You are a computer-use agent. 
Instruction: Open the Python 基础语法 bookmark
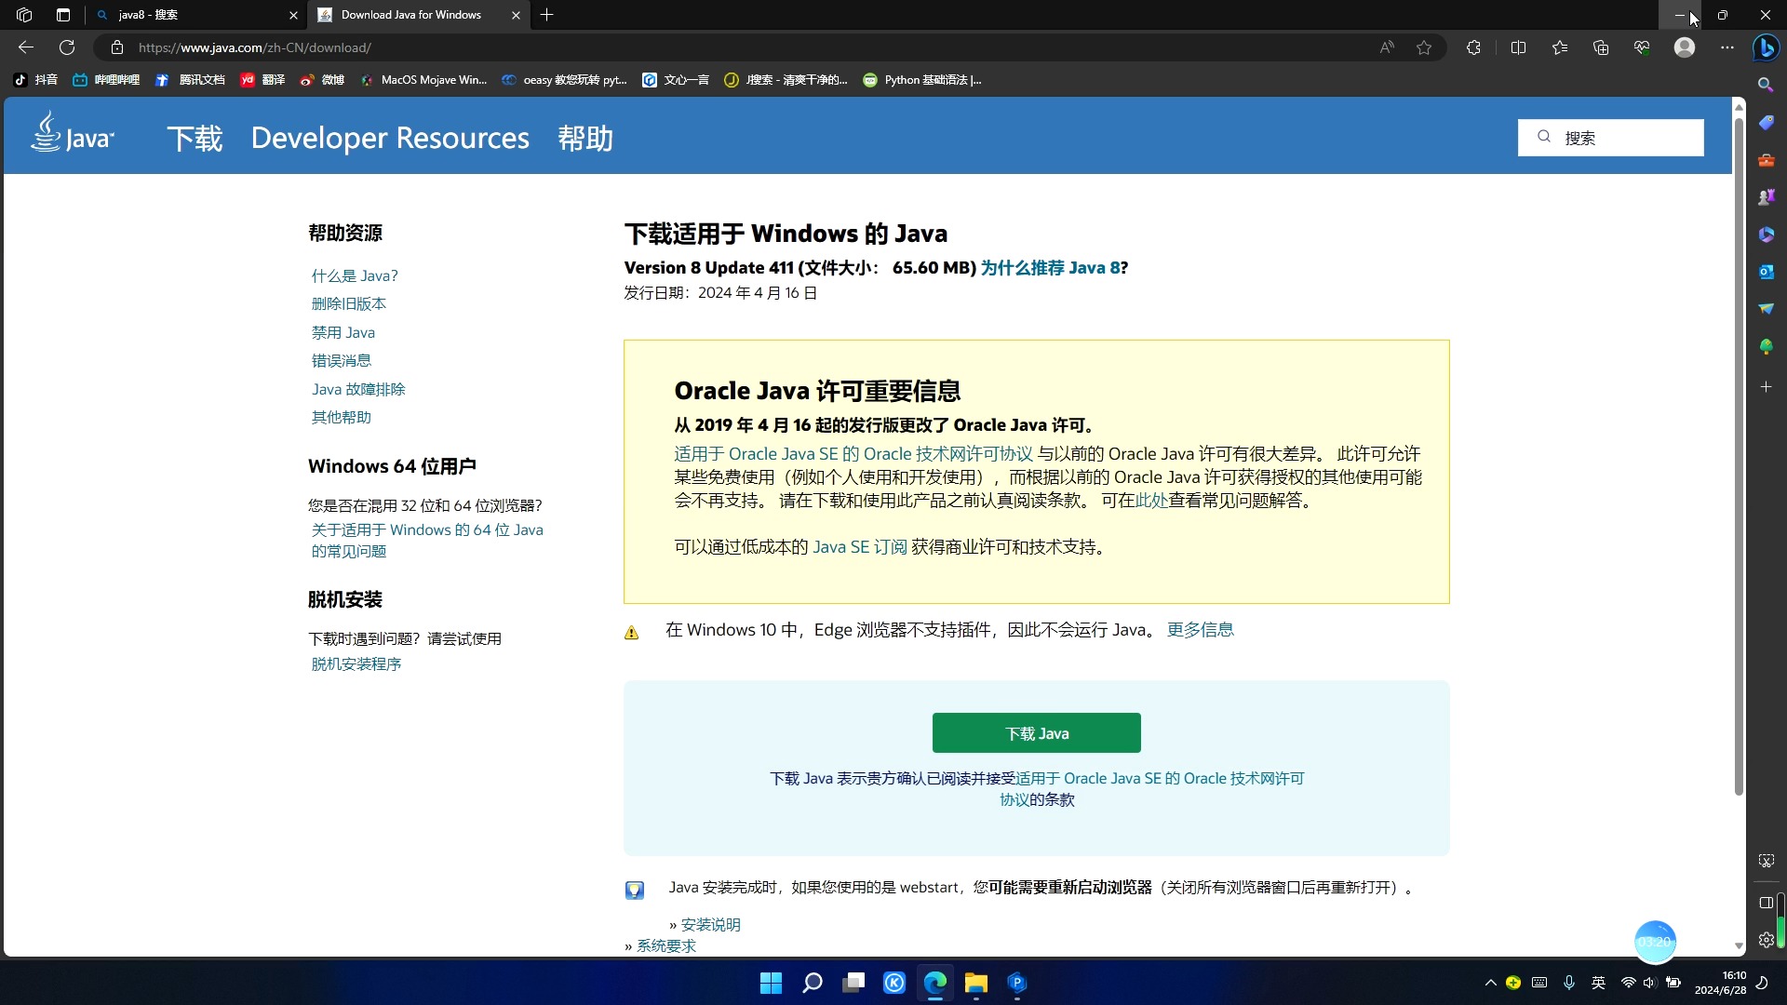pos(921,80)
